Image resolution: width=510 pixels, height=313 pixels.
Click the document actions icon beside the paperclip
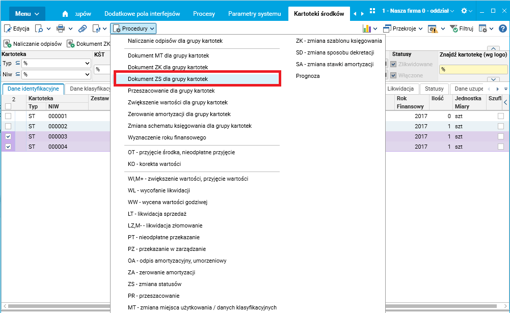97,29
